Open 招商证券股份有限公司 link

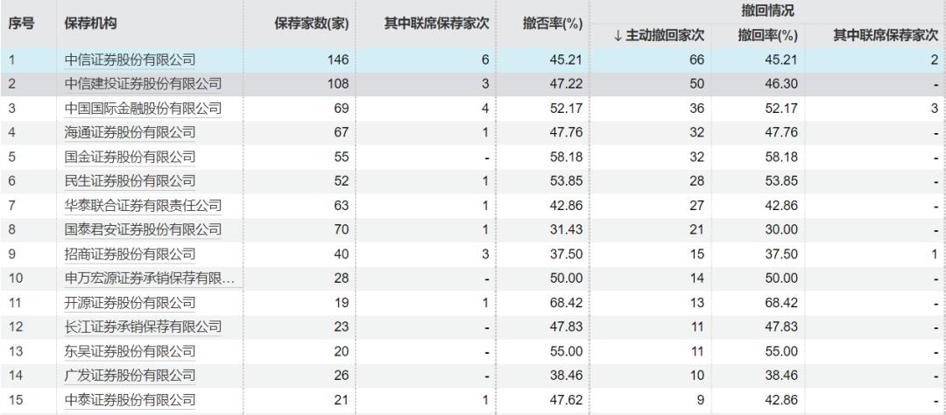tap(131, 255)
